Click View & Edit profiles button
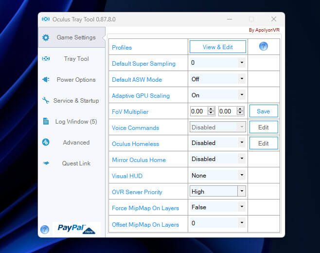Viewport: 320px width, 253px height. point(218,47)
